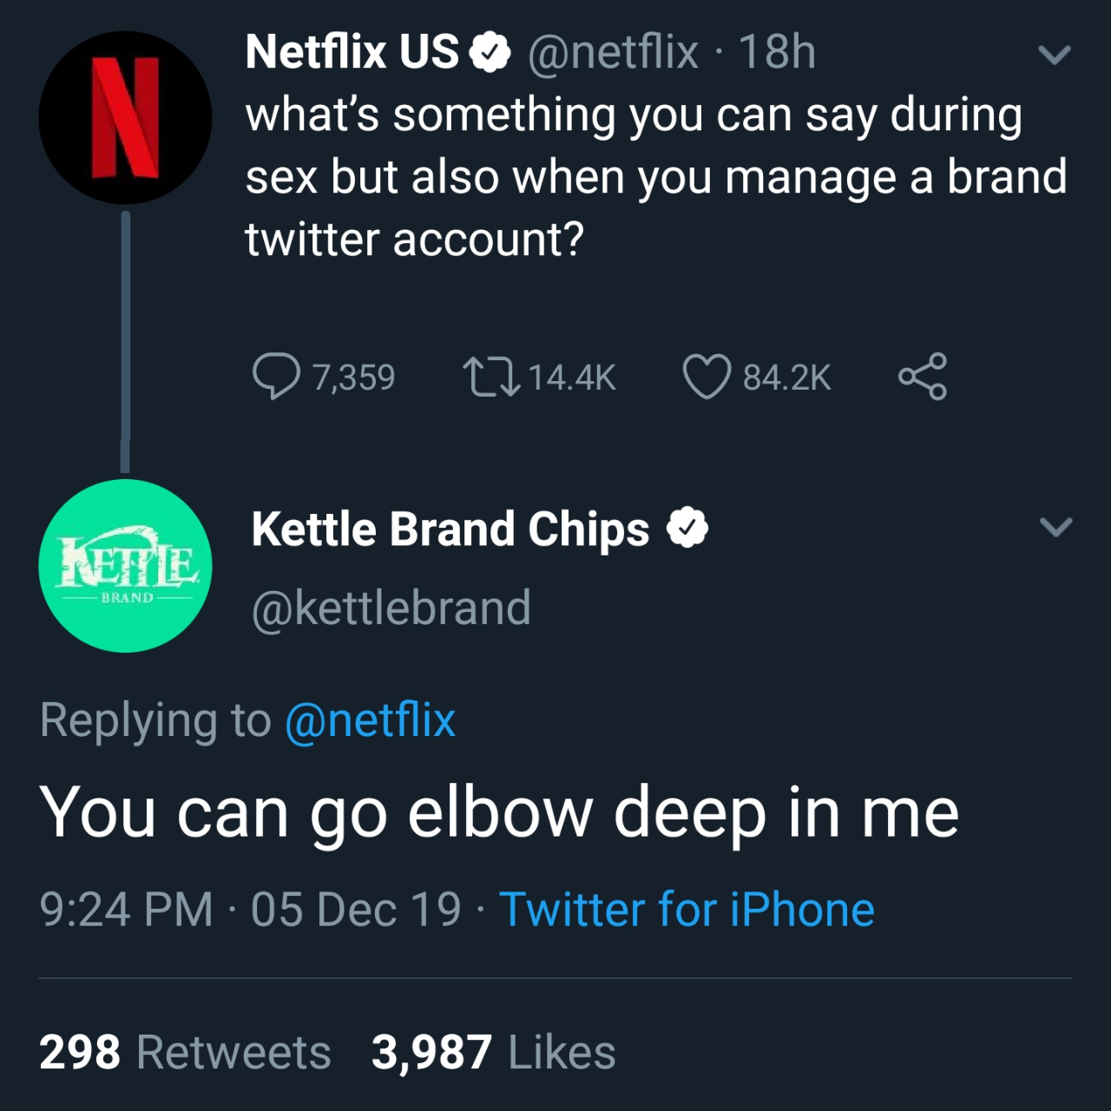
Task: Open Netflix profile picture
Action: (x=125, y=118)
